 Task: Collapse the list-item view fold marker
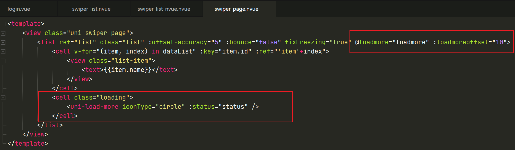pos(3,61)
